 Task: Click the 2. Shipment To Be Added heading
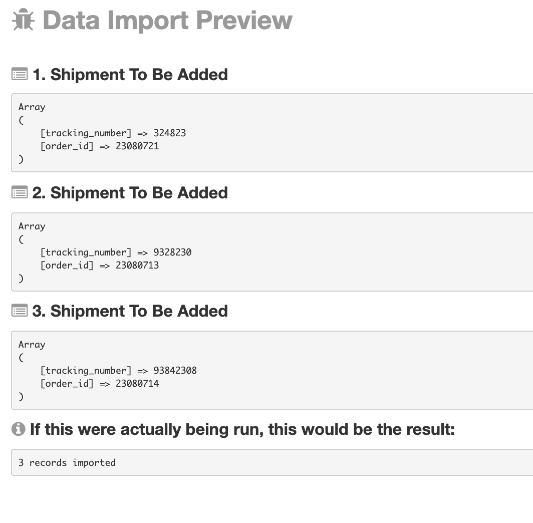[x=130, y=193]
